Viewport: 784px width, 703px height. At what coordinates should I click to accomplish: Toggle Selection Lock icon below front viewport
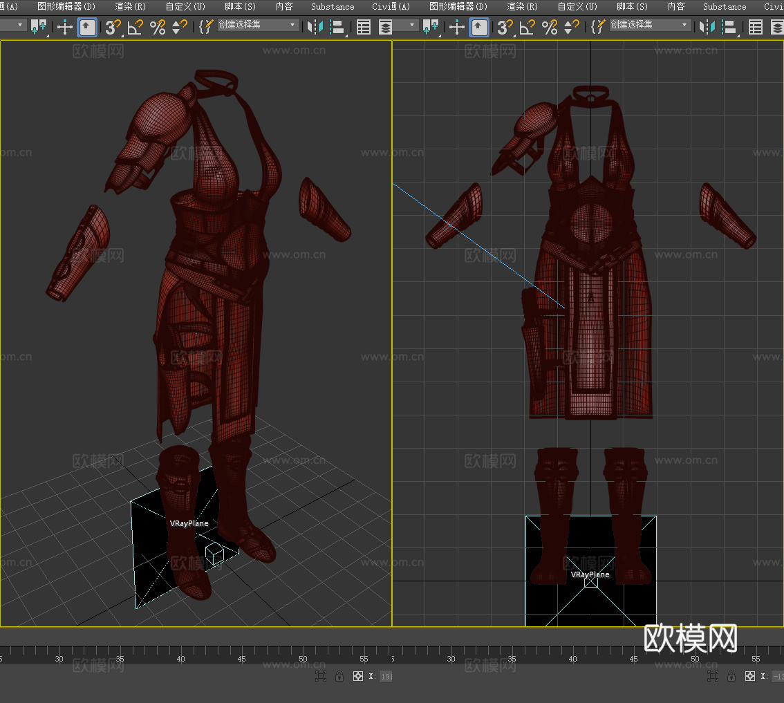point(731,677)
